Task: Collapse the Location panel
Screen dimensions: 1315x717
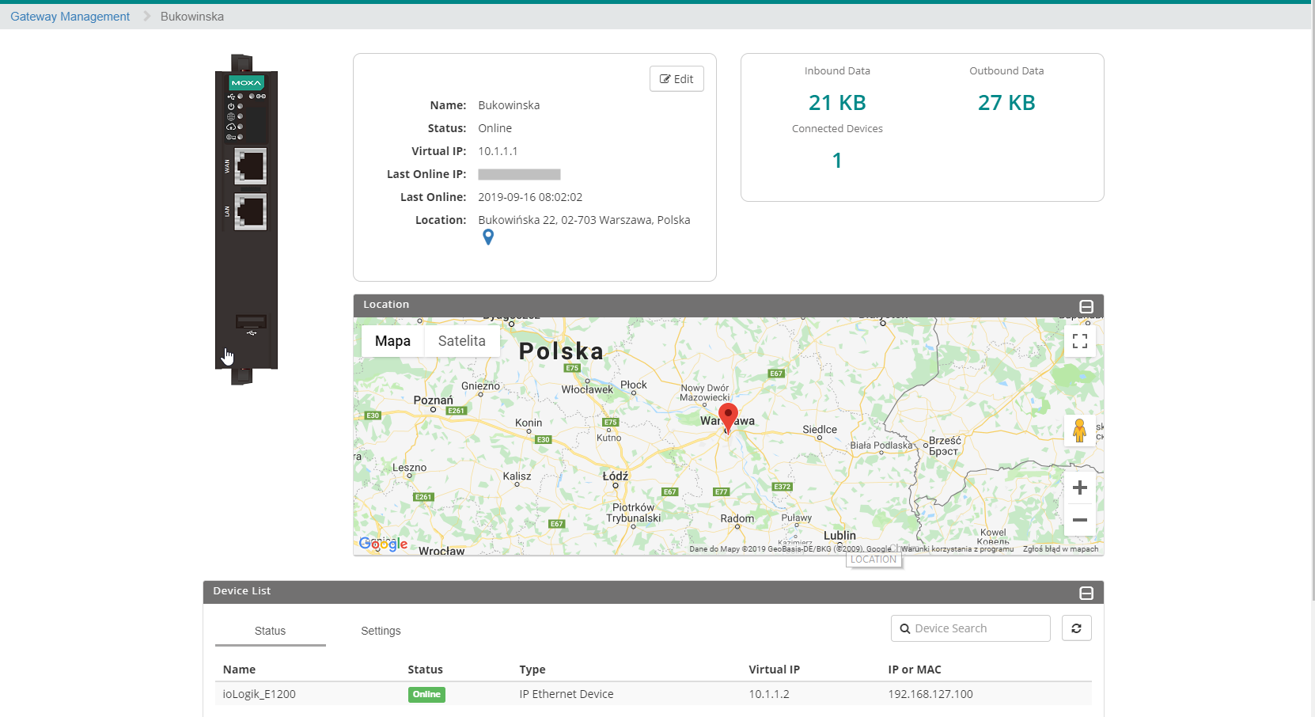Action: 1086,306
